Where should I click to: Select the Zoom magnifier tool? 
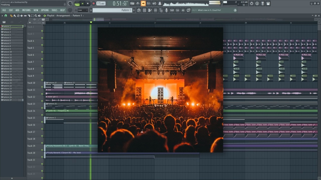36,15
